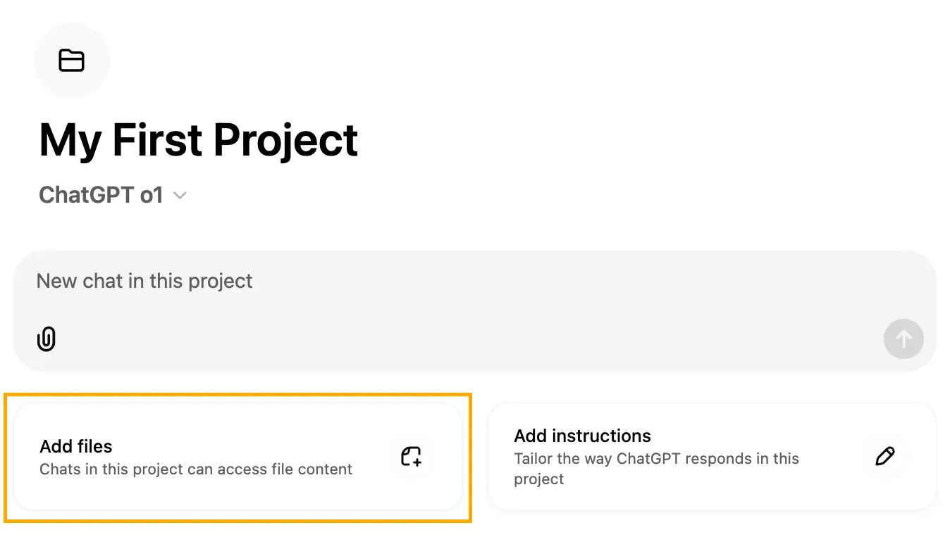
Task: Select the project title My First Project
Action: tap(198, 140)
